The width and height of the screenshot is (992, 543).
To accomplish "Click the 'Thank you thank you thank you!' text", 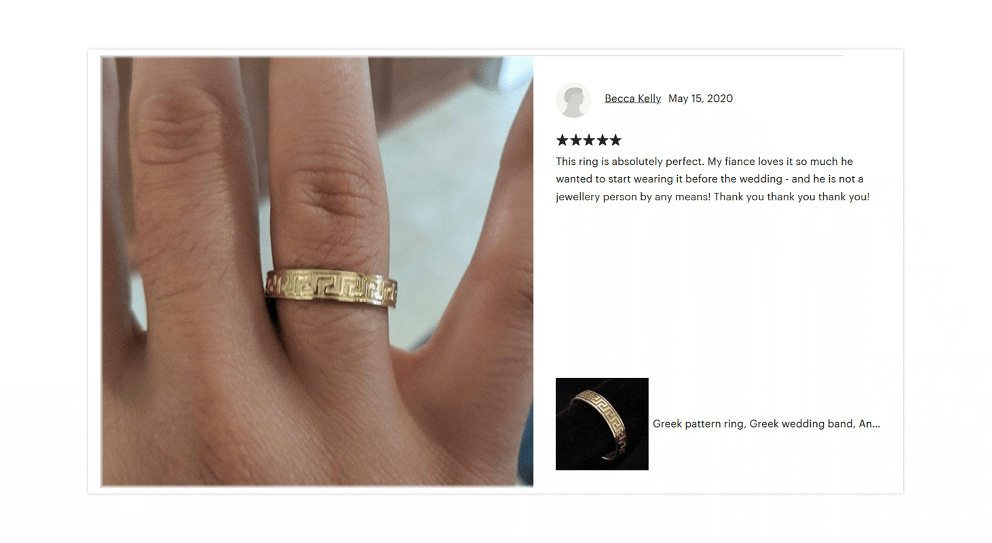I will click(x=792, y=197).
